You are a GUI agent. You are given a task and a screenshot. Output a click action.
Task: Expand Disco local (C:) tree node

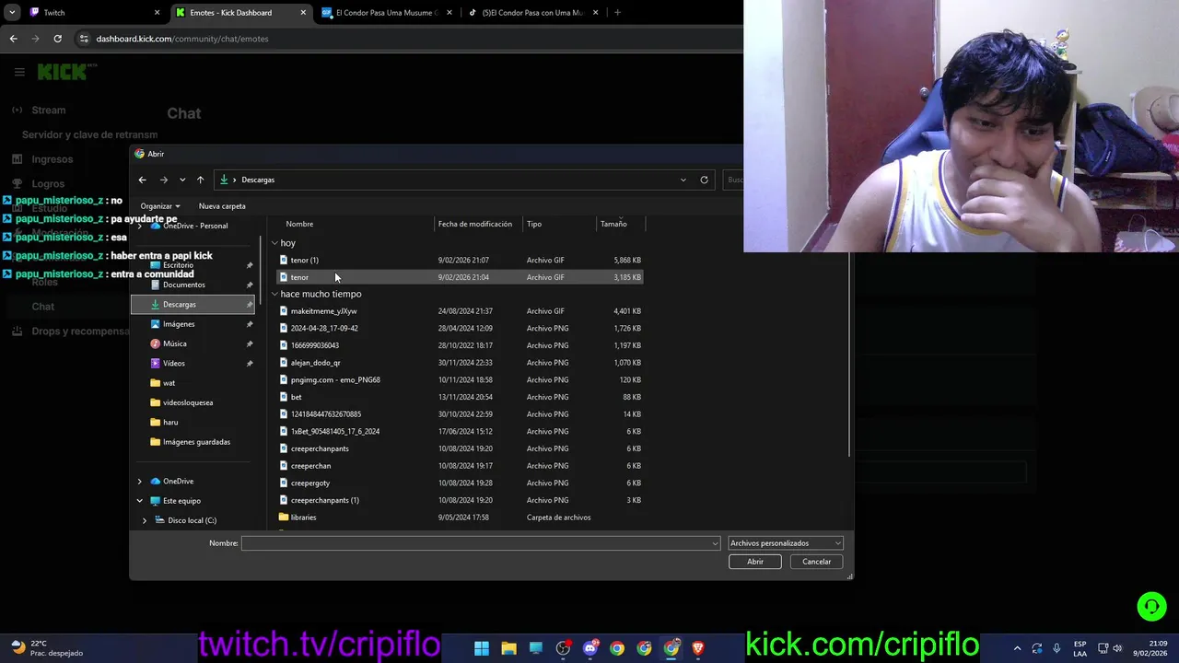point(145,520)
